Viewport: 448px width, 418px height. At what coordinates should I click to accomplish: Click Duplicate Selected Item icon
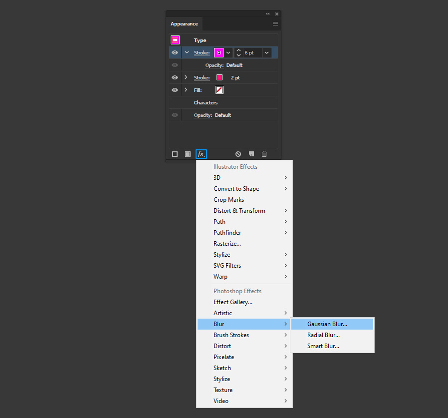tap(251, 154)
